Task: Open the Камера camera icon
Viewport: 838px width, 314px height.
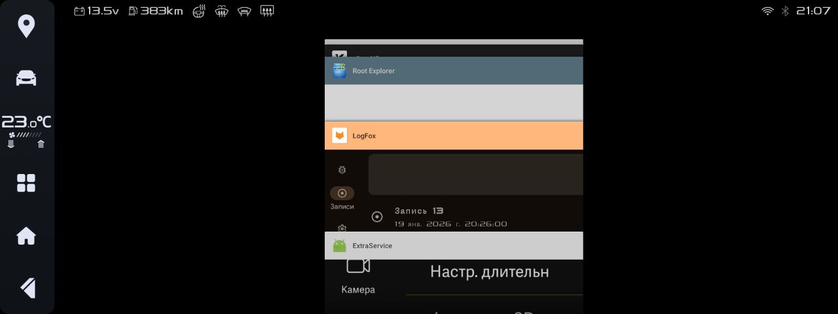Action: coord(358,266)
